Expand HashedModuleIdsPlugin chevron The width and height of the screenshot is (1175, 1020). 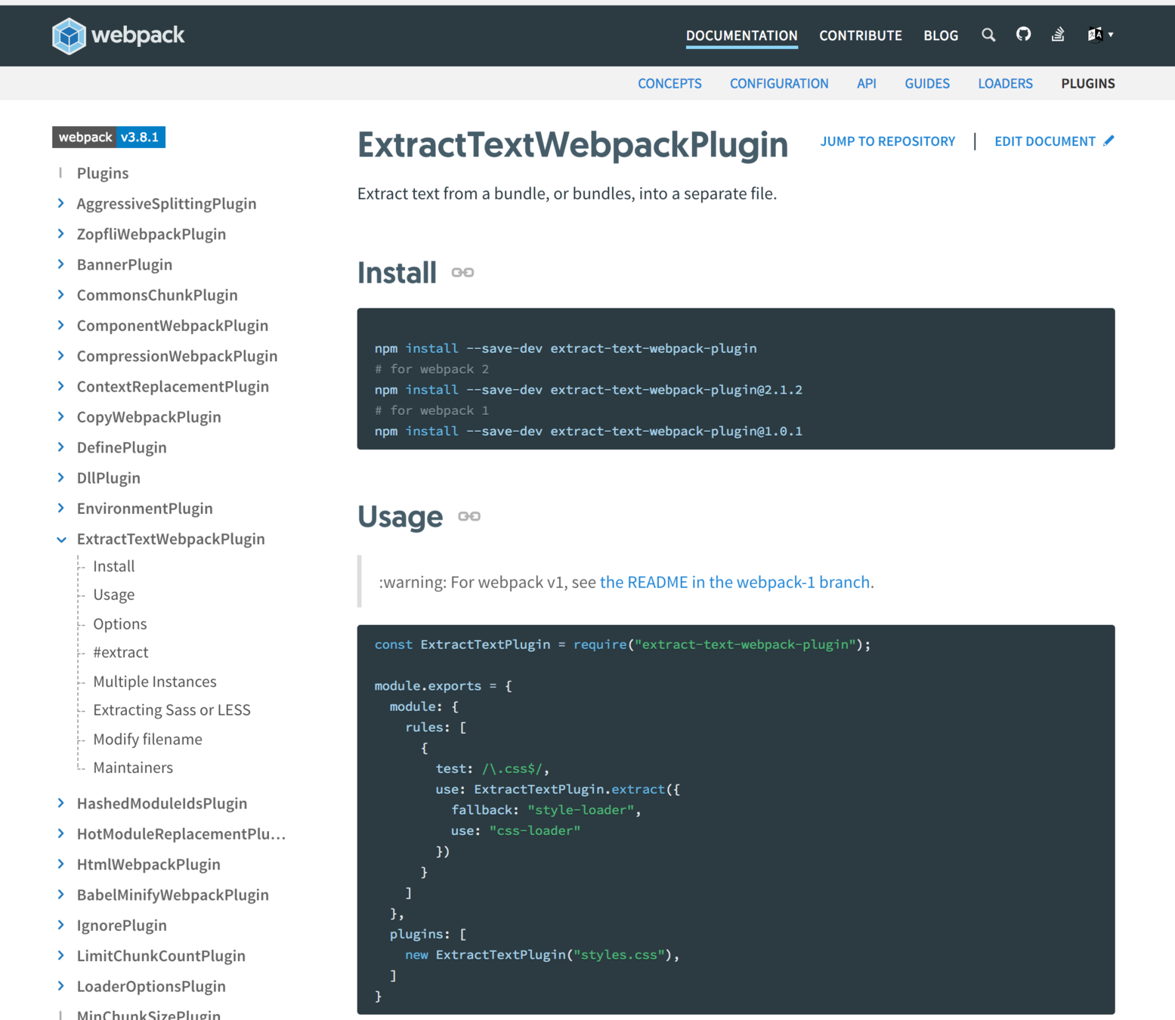61,803
